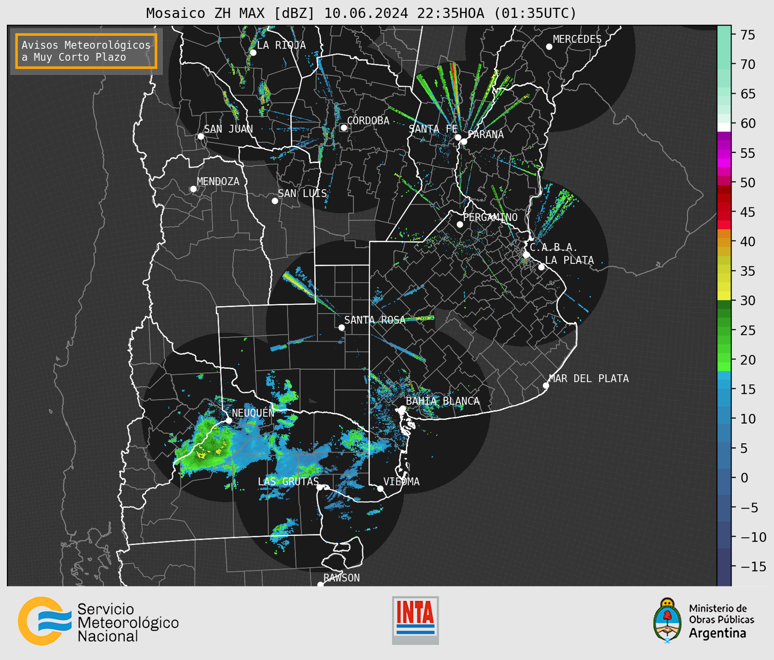The width and height of the screenshot is (774, 660).
Task: Click the RAWSON city marker dot
Action: pyautogui.click(x=320, y=584)
